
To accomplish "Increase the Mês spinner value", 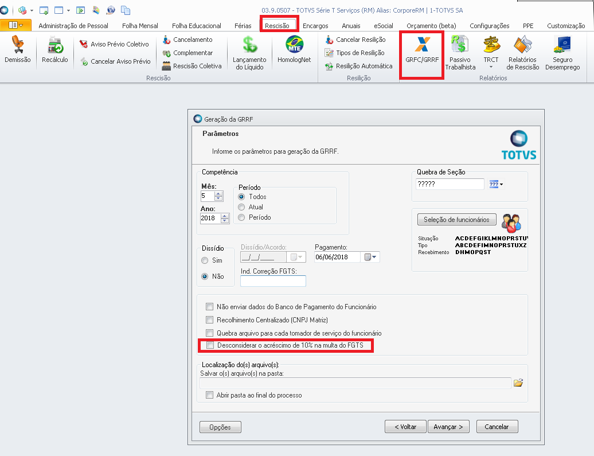I will pyautogui.click(x=218, y=194).
